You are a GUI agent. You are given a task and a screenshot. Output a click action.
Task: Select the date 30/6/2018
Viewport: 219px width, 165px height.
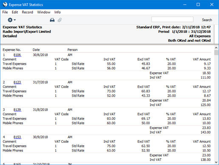(x=40, y=55)
